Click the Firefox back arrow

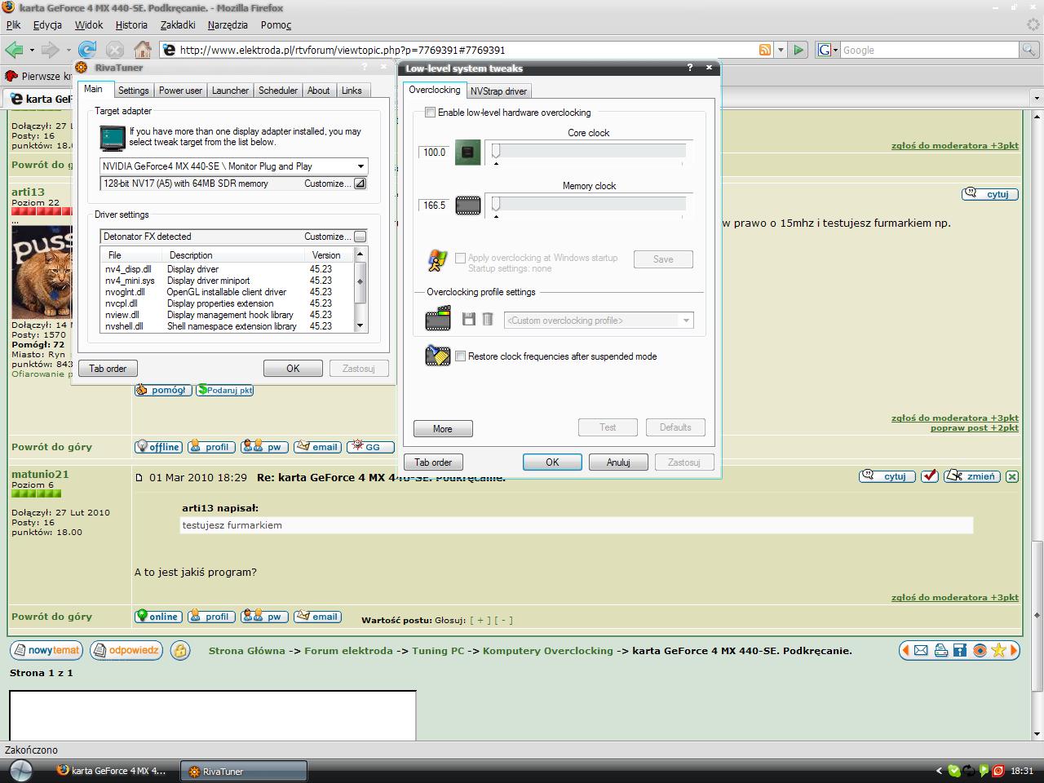coord(14,50)
